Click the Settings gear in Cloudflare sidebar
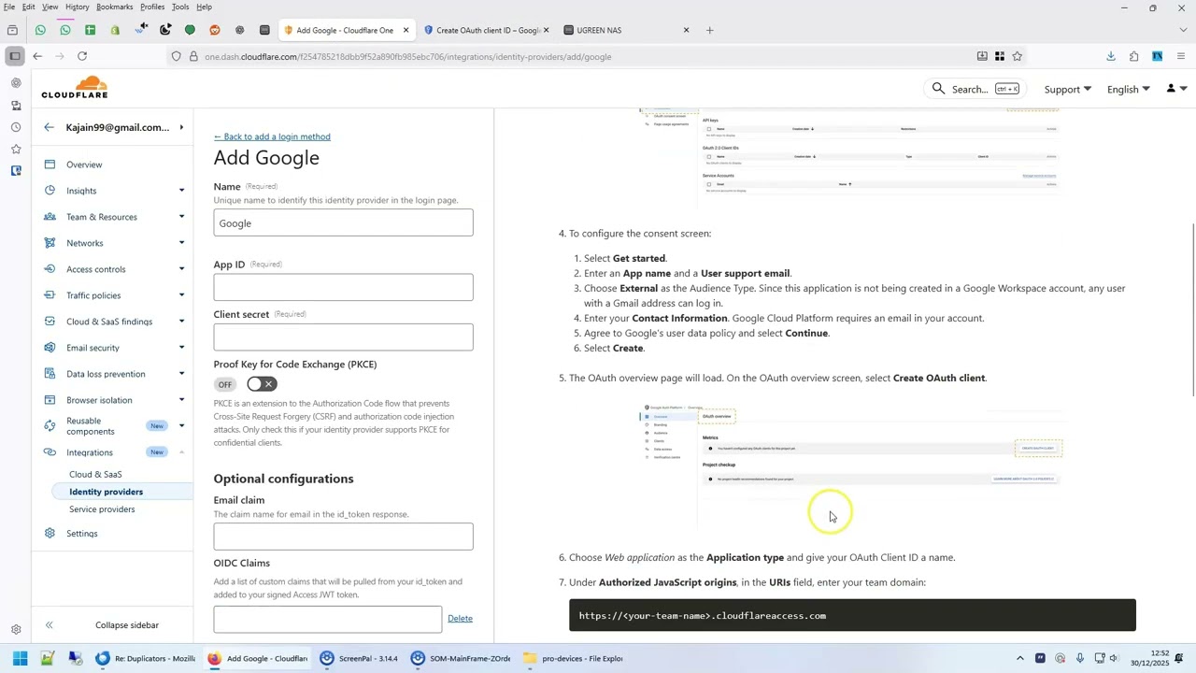 pos(50,534)
